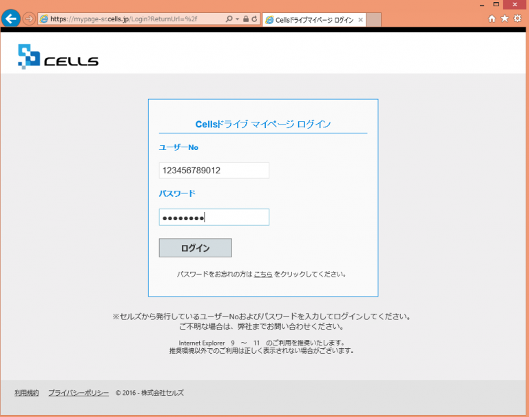
Task: Refresh the page with reload icon
Action: (255, 19)
